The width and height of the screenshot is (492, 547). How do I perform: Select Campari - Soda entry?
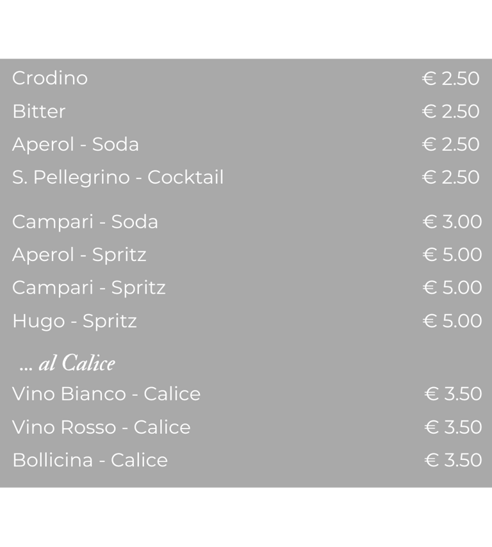(x=85, y=222)
